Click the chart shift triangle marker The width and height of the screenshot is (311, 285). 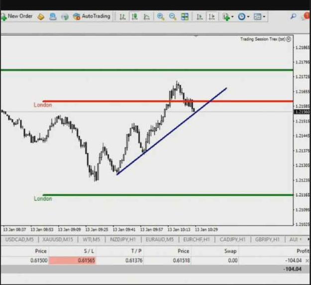[196, 36]
